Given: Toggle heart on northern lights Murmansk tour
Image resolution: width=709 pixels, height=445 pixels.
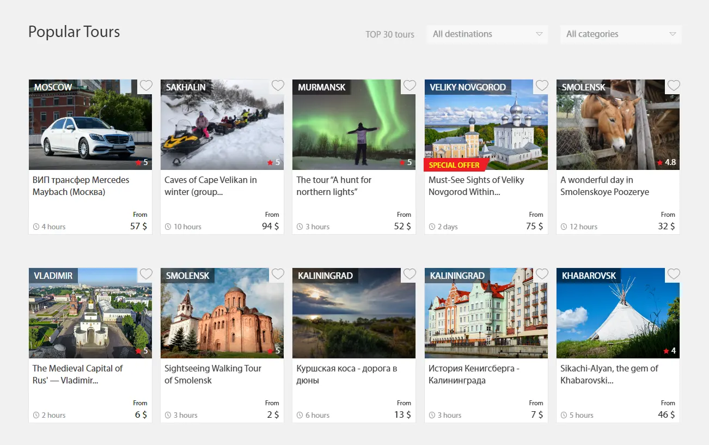Looking at the screenshot, I should [x=409, y=86].
